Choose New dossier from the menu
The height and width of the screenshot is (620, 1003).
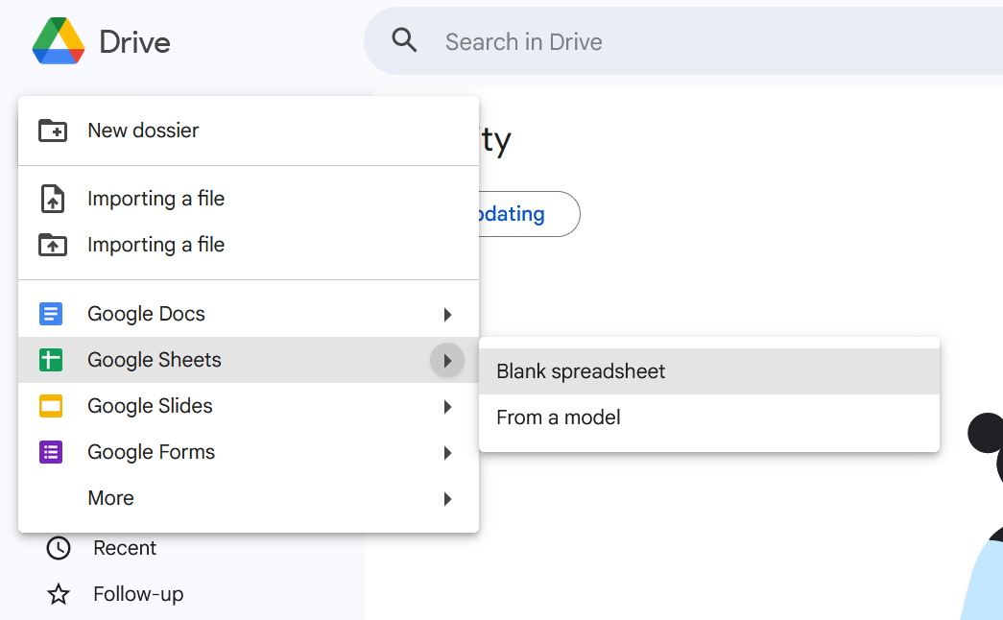(x=249, y=131)
